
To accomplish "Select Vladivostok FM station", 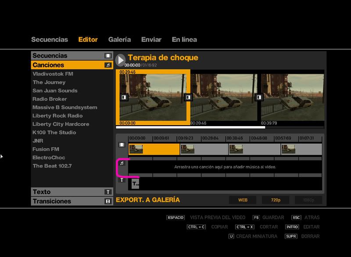I will click(53, 74).
